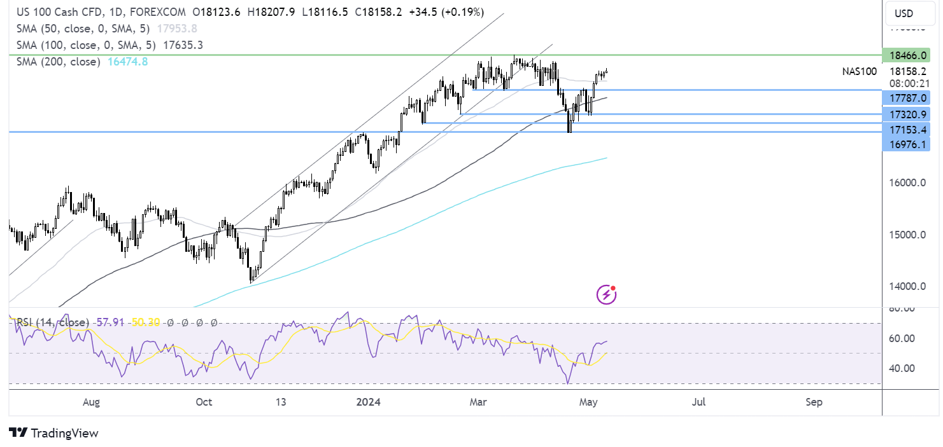
Task: Click the 18158.2 current price label
Action: click(x=907, y=71)
